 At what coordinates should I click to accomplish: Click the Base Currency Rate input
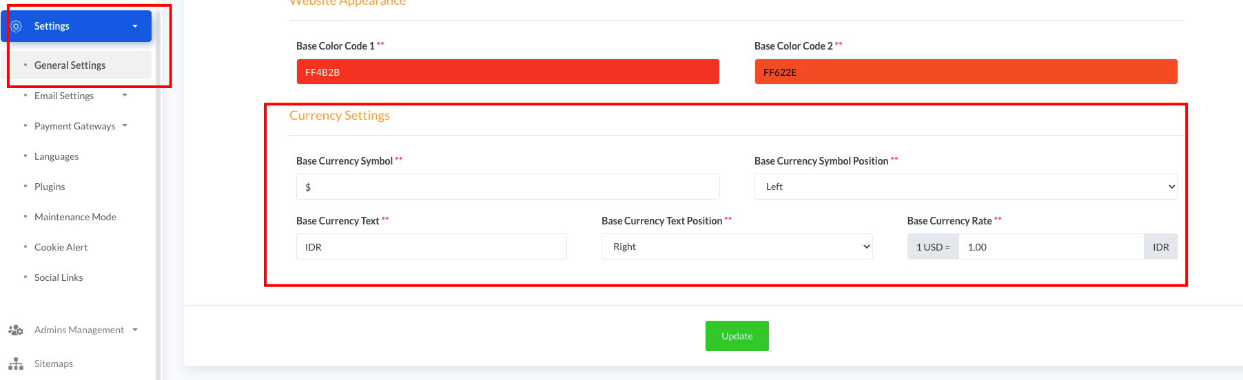pyautogui.click(x=1051, y=247)
